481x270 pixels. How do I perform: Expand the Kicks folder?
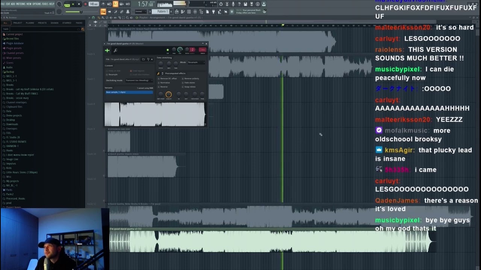pos(9,168)
